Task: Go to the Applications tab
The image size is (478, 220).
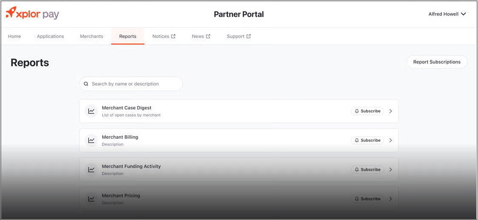Action: [x=50, y=36]
